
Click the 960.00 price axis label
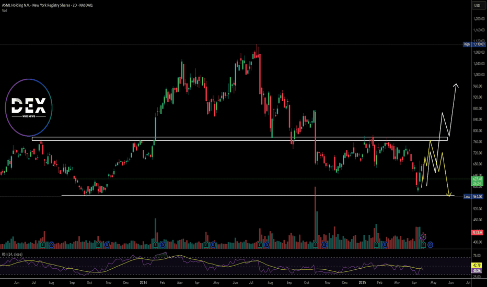[478, 86]
